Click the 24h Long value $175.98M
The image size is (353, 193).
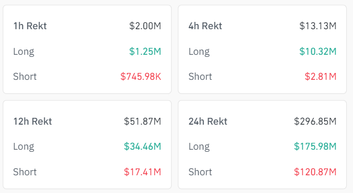(x=315, y=147)
